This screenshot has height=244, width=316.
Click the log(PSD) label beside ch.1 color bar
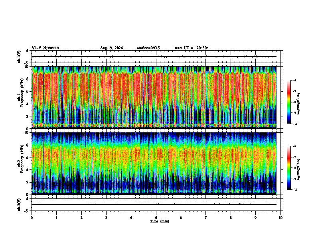(299, 104)
